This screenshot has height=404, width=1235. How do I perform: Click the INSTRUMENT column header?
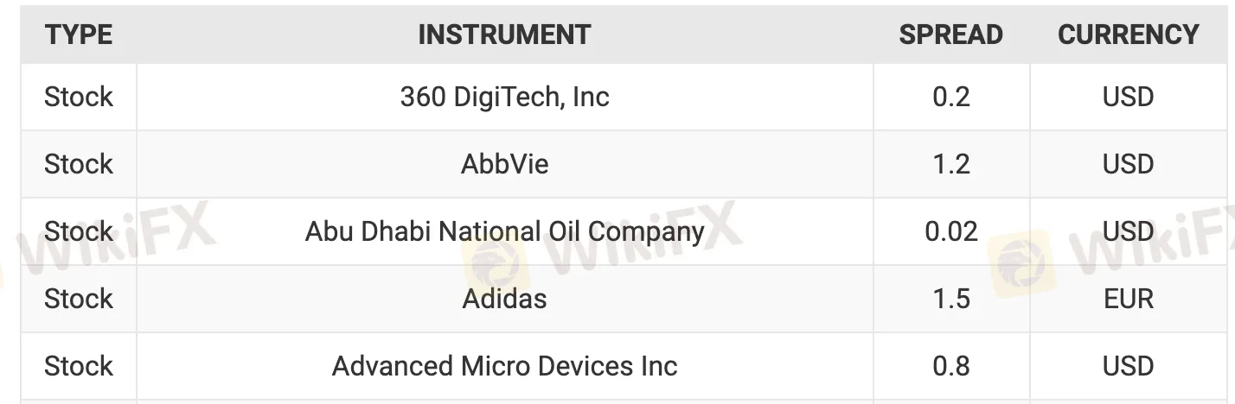(504, 35)
